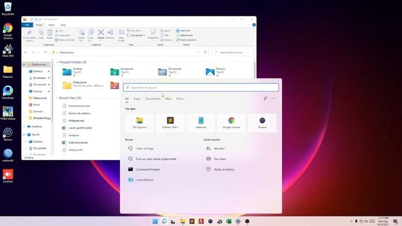The width and height of the screenshot is (402, 226).
Task: Open AnyDesk desktop shortcut
Action: (x=8, y=176)
